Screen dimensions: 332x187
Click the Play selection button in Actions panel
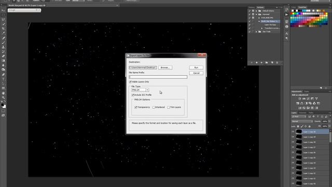[261, 63]
